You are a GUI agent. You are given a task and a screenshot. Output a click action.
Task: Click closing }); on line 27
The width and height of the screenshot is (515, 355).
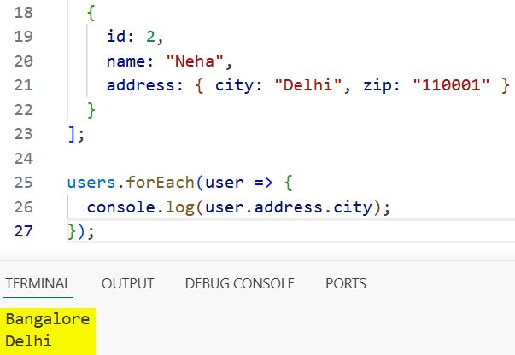(81, 231)
